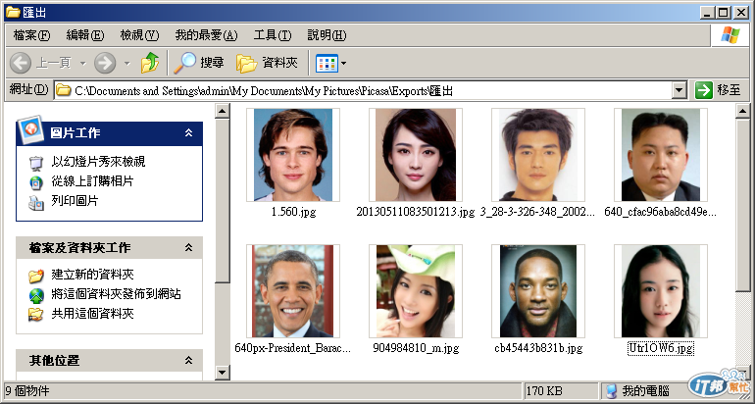Select thumbnail of 20130511083501213.jpg
The width and height of the screenshot is (755, 404).
click(416, 155)
